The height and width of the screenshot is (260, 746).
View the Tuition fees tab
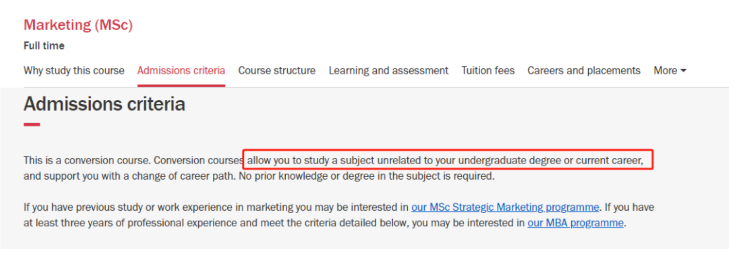(x=488, y=70)
